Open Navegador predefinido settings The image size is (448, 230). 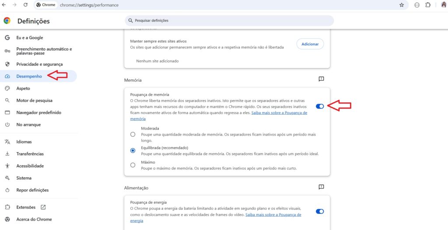point(38,112)
